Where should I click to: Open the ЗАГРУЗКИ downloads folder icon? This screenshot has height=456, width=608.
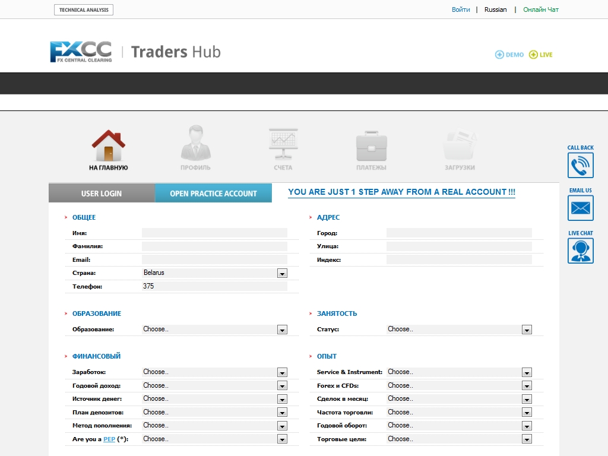460,146
